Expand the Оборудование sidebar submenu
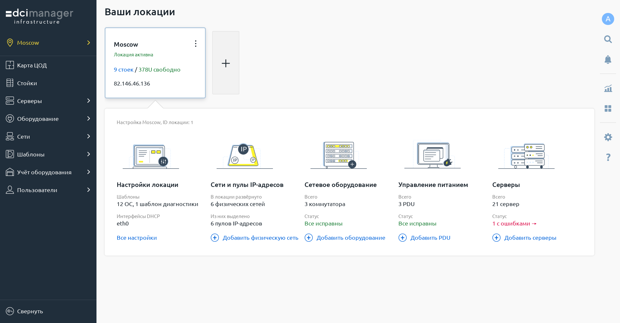This screenshot has width=620, height=323. click(88, 119)
